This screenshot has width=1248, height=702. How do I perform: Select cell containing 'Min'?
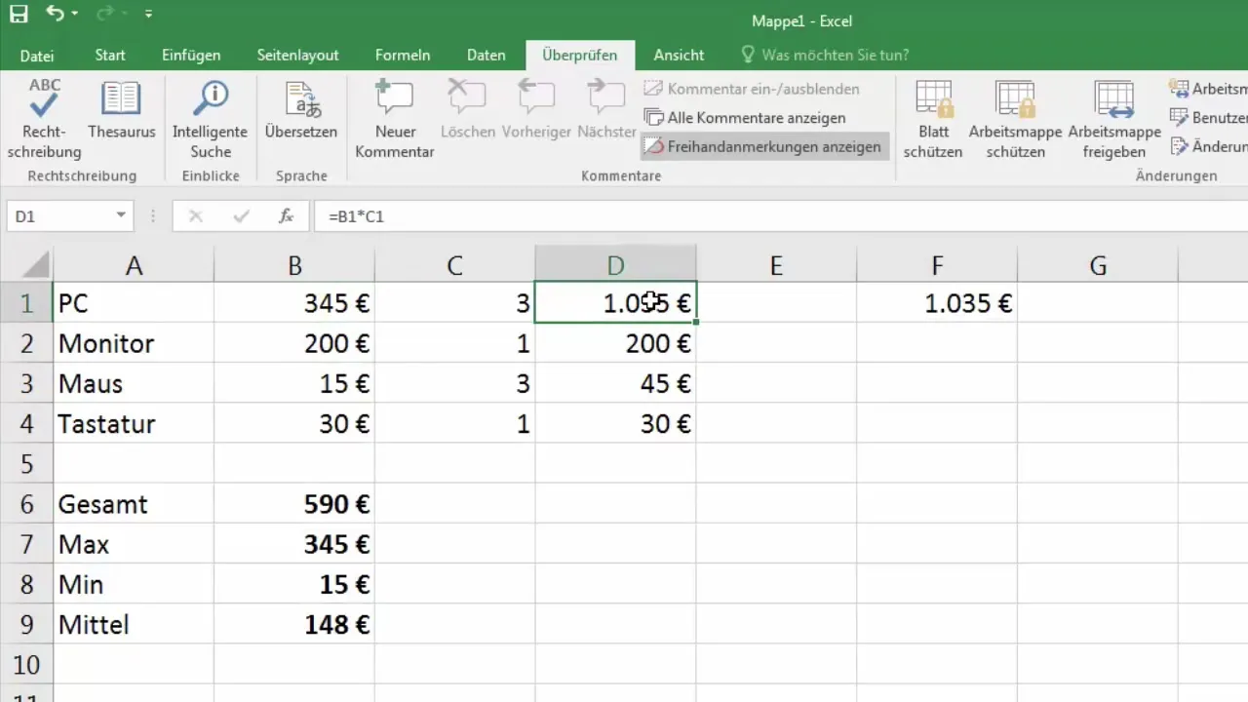(x=134, y=584)
